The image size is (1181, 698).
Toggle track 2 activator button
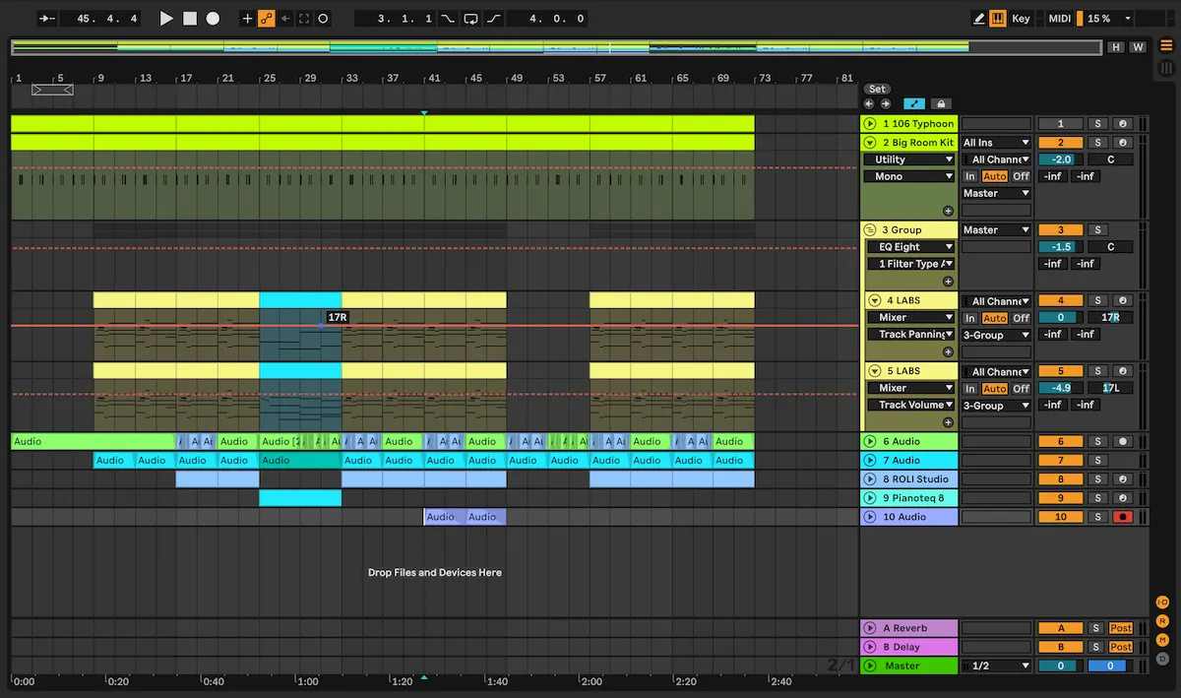point(1060,143)
